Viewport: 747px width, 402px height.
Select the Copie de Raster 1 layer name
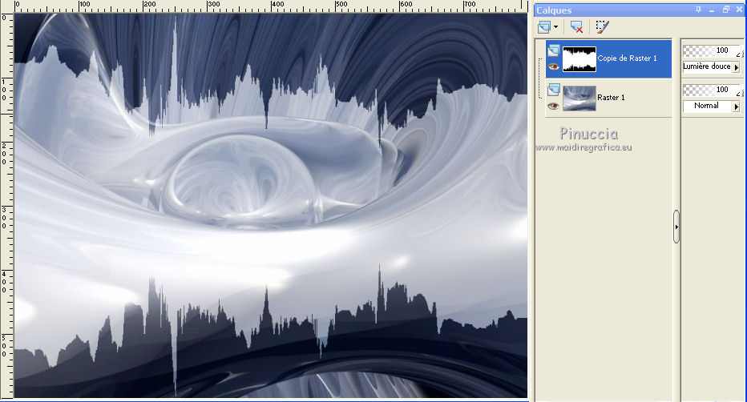(627, 58)
